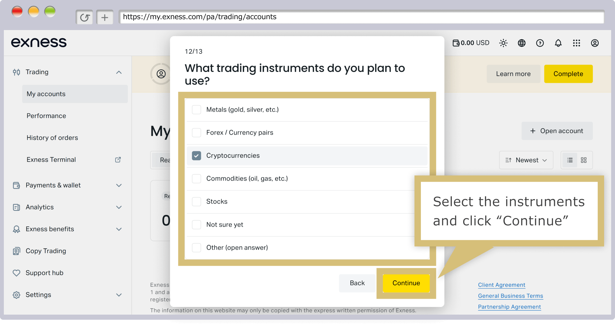Reload the page with browser refresh icon
Viewport: 615px width, 329px height.
tap(84, 17)
